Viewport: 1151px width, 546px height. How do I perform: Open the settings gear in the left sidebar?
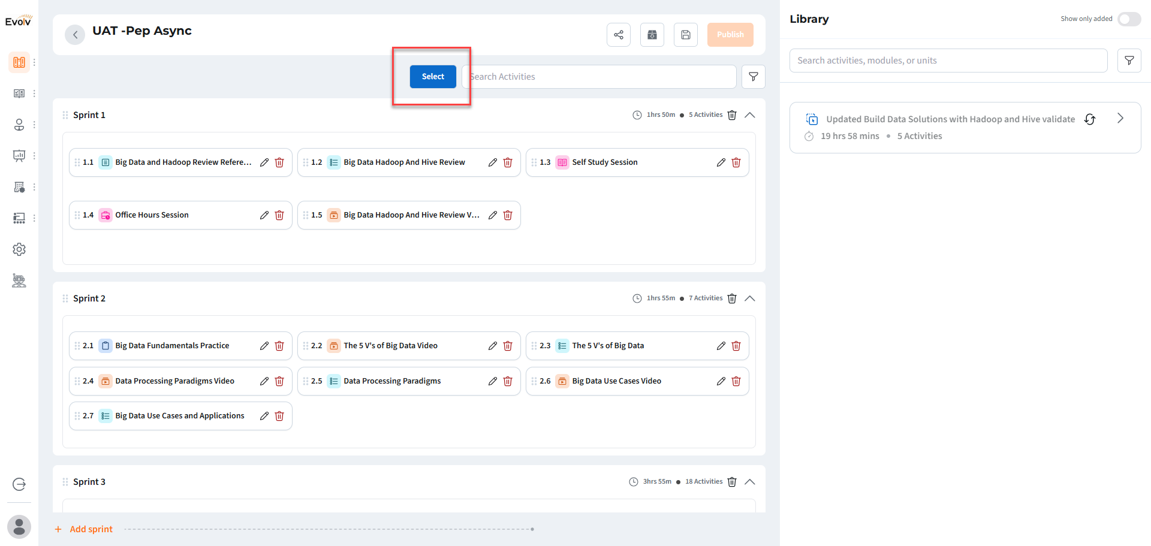coord(19,249)
